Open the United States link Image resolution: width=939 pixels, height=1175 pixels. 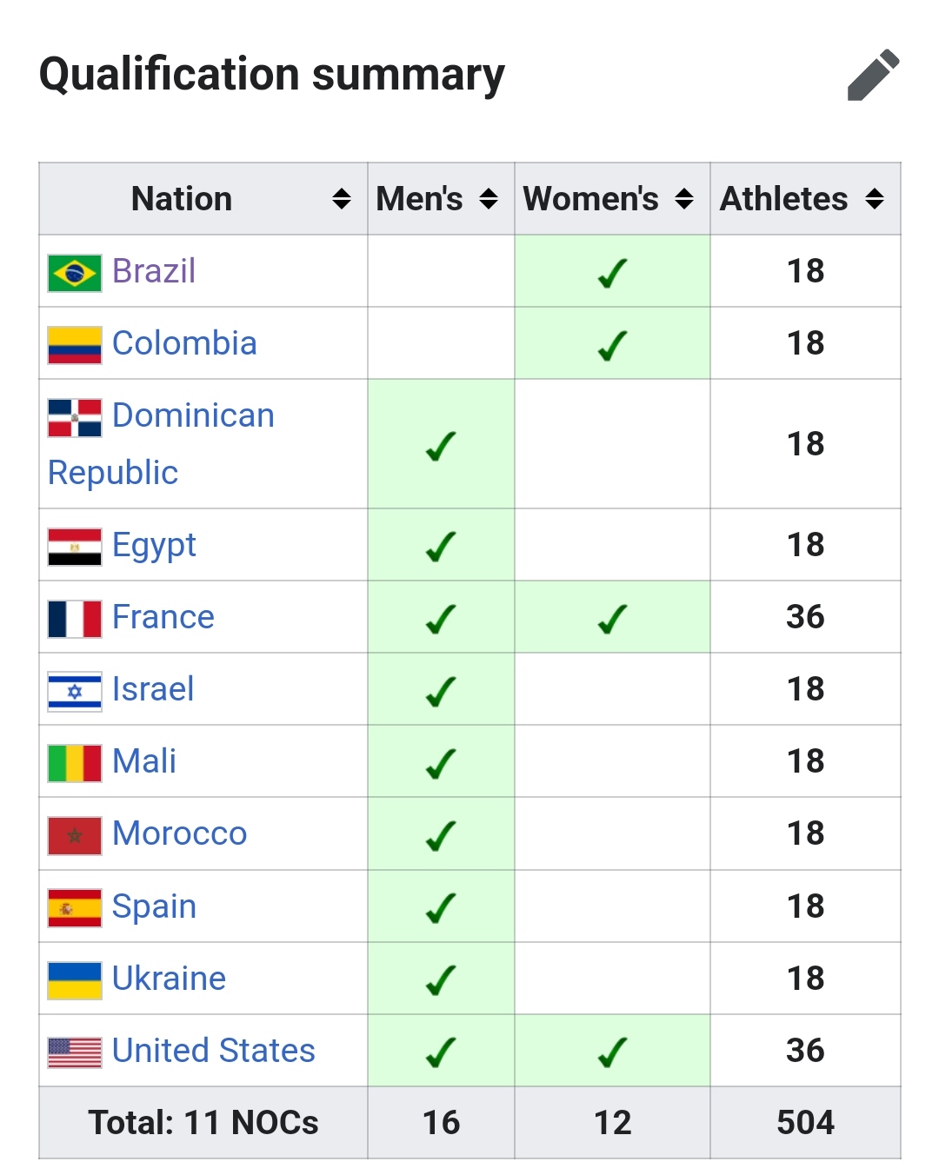214,1051
